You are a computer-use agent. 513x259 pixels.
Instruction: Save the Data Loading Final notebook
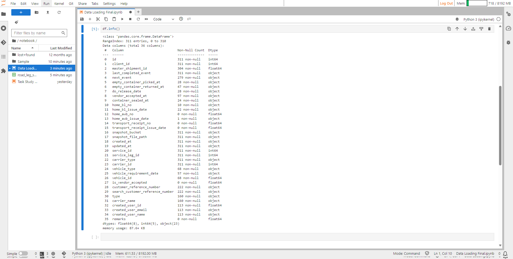[x=82, y=19]
